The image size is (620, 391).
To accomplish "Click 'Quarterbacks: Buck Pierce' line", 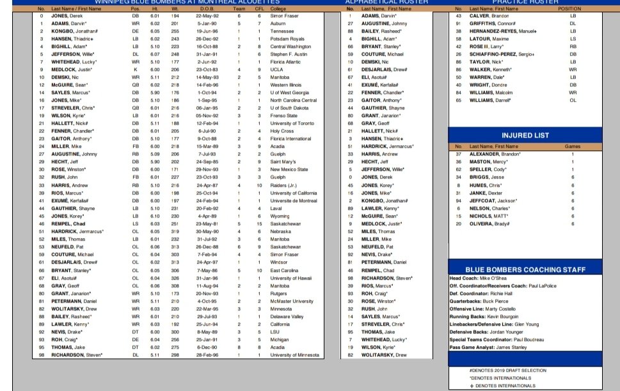I will [x=479, y=301].
